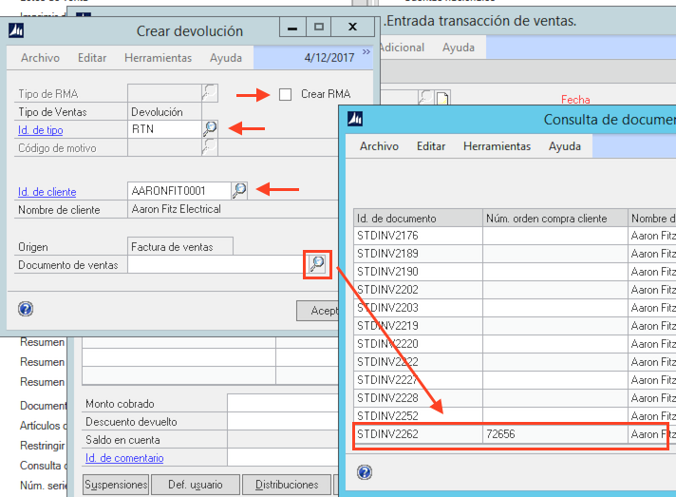676x497 pixels.
Task: Click the Id. de tipo link
Action: [x=41, y=130]
